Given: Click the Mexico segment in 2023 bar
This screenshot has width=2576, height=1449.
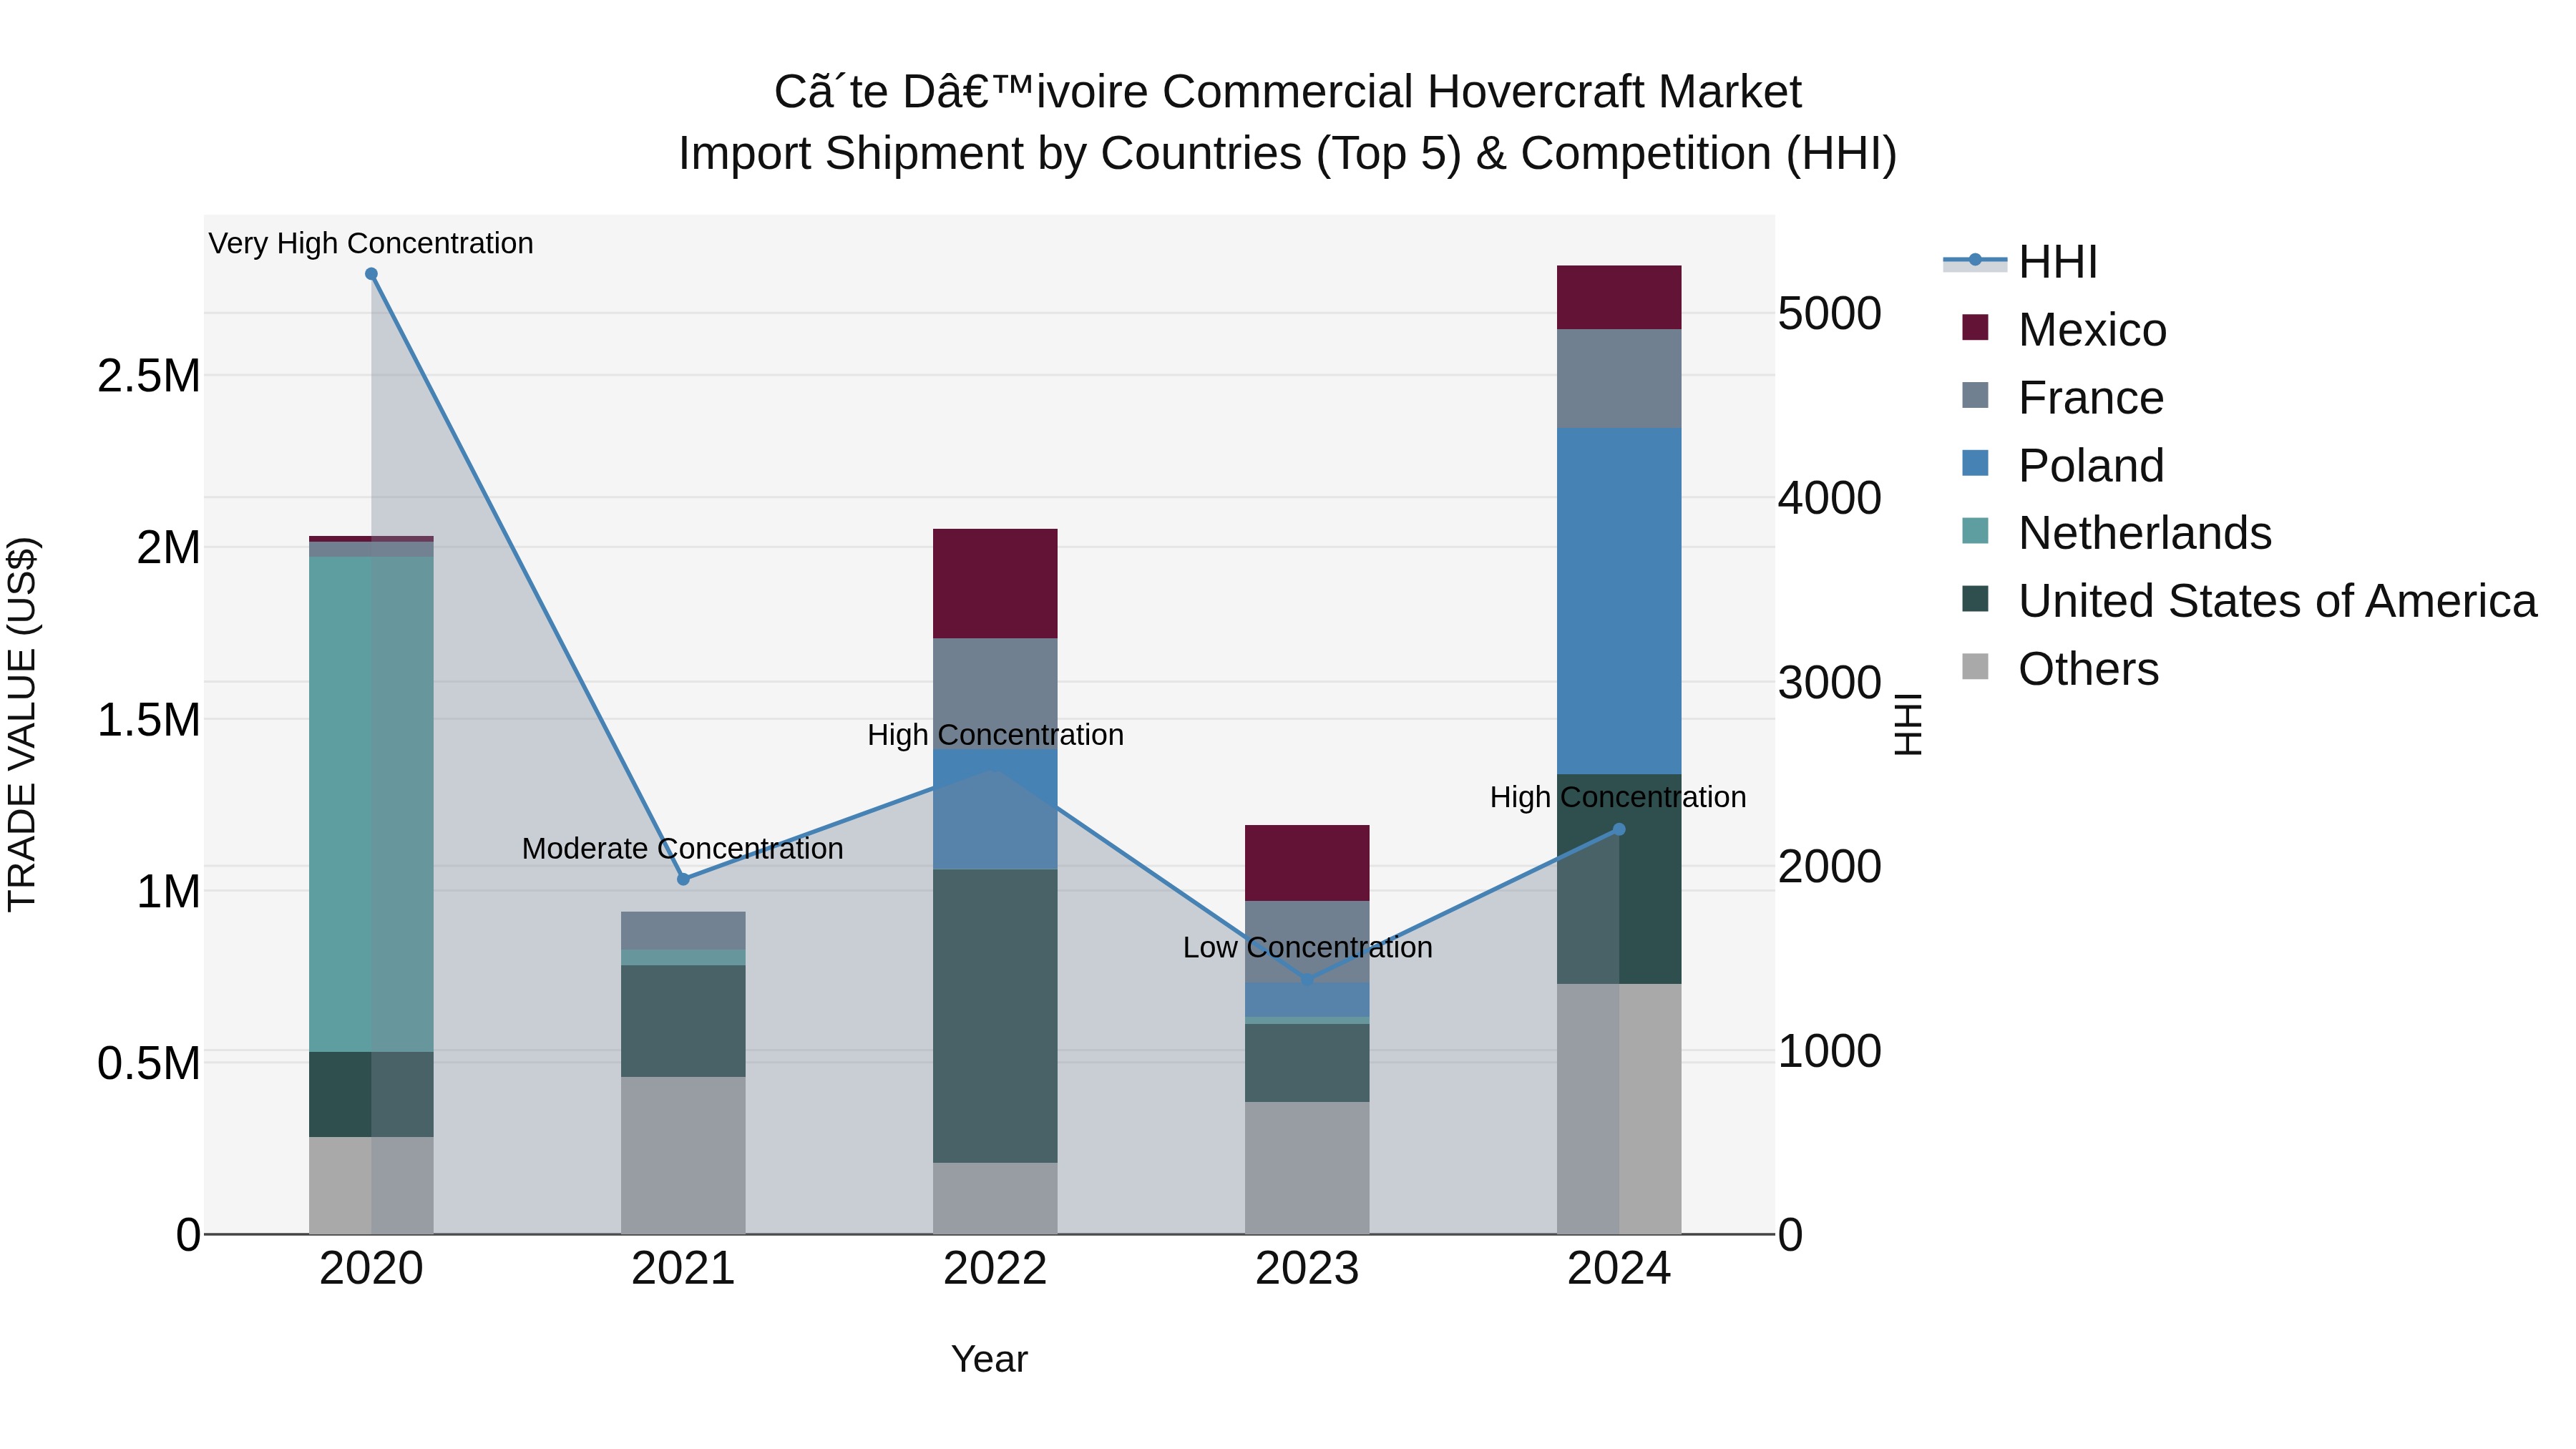Looking at the screenshot, I should (x=1307, y=863).
